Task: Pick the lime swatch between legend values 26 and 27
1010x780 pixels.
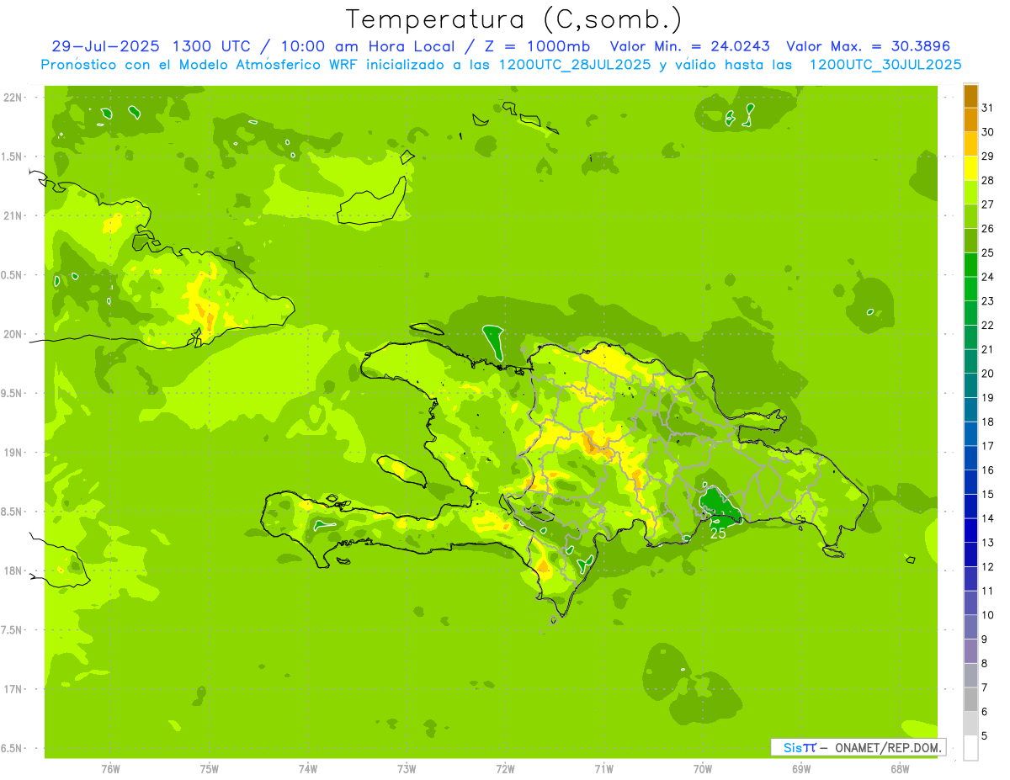Action: [970, 216]
